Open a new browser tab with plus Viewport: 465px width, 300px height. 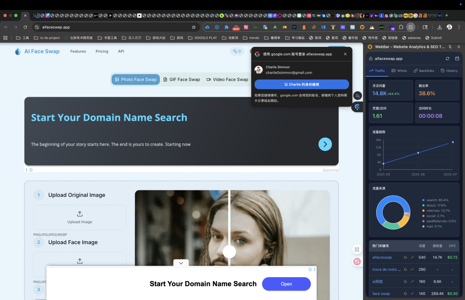coord(446,15)
